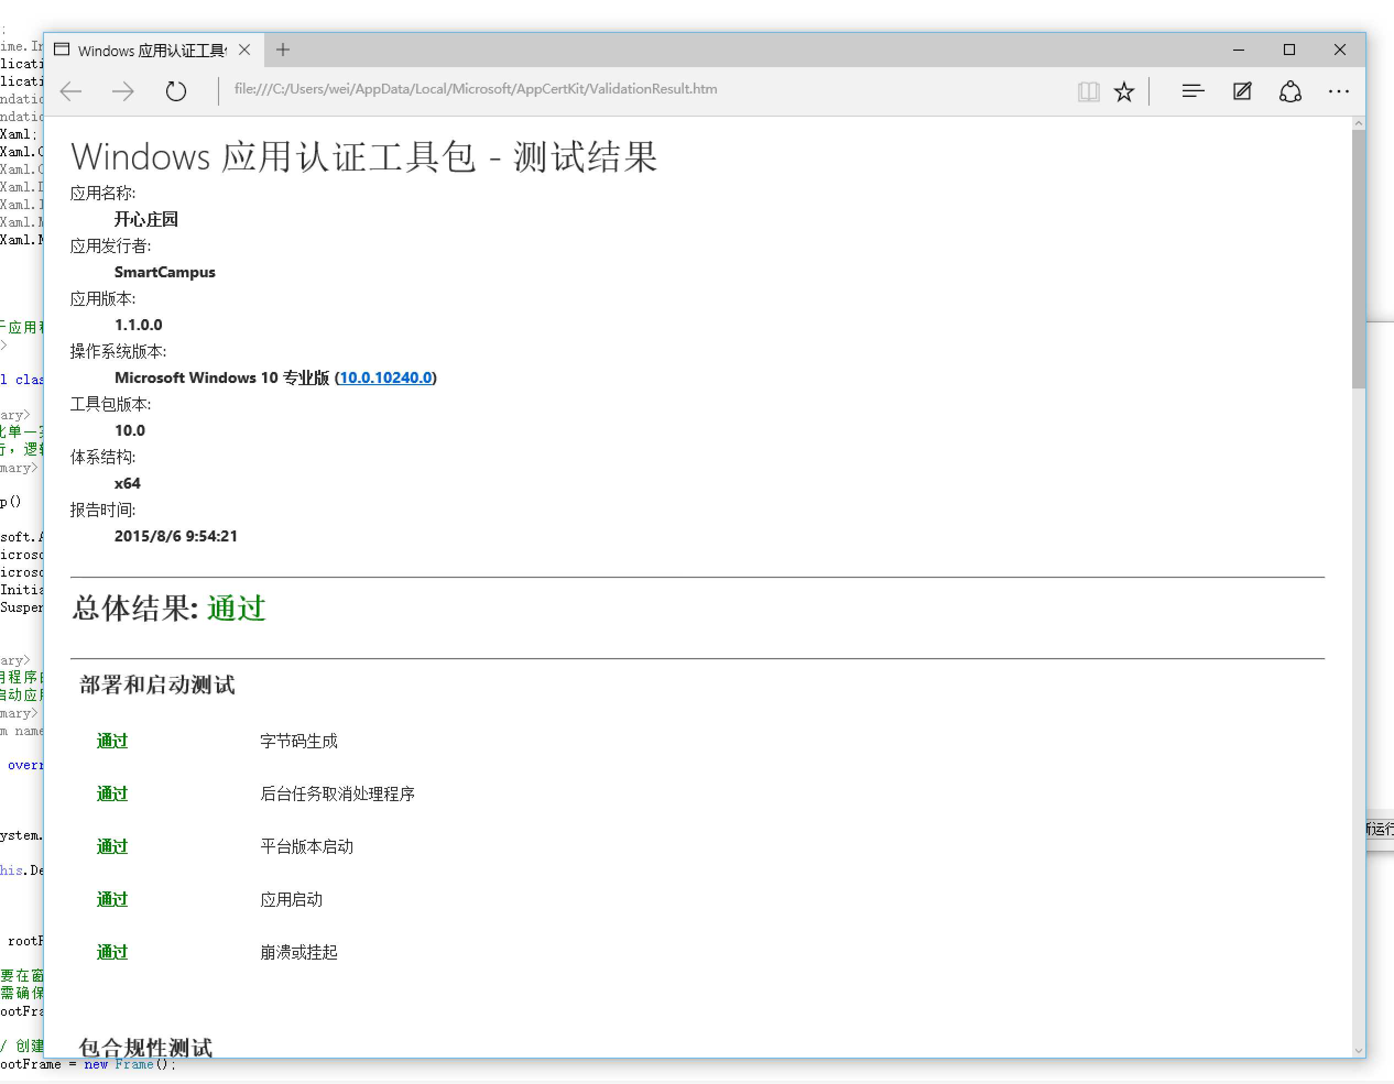
Task: Open Reading view book icon
Action: pyautogui.click(x=1088, y=91)
